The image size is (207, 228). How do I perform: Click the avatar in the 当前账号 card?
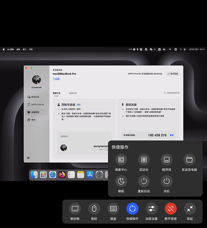point(64,148)
